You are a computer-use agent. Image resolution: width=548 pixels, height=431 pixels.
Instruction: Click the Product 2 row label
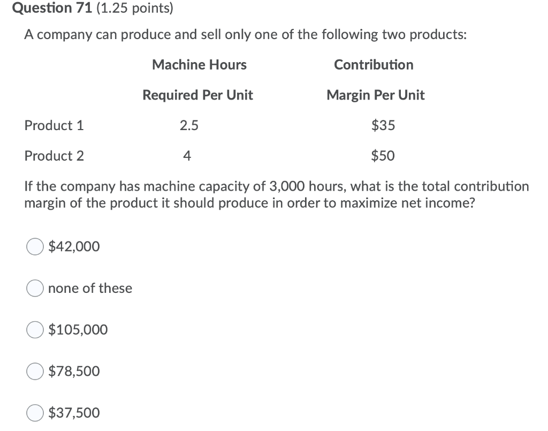click(x=54, y=156)
